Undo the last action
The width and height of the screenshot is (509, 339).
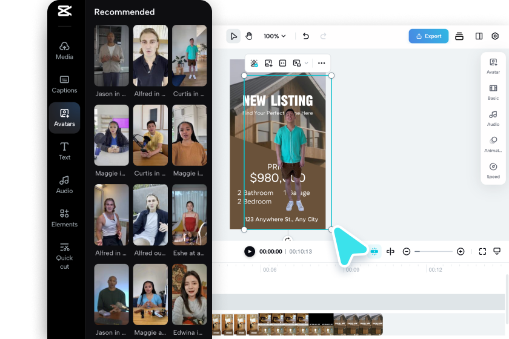(306, 36)
